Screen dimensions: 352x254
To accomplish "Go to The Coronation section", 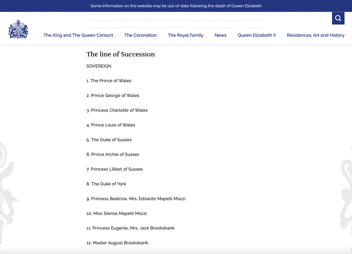I will point(140,35).
